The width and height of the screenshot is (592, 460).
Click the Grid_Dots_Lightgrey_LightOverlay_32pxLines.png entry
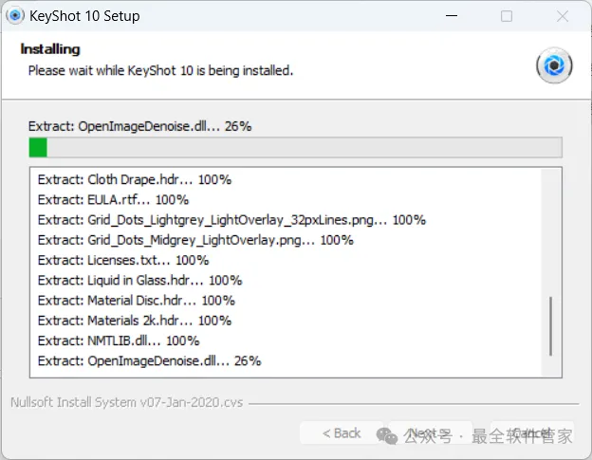click(231, 219)
